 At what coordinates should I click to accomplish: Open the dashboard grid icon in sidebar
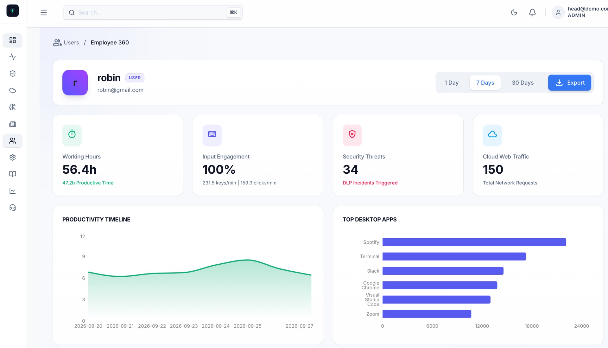[13, 40]
